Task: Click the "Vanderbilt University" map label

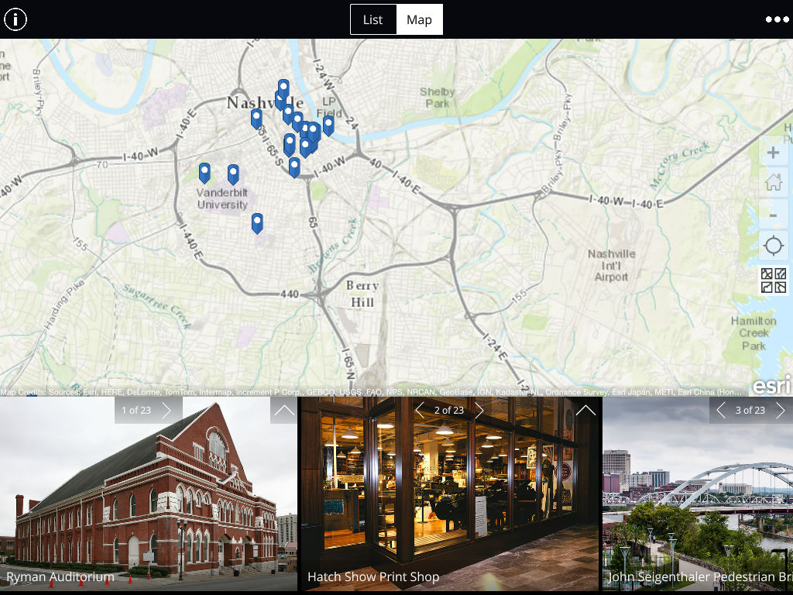Action: (x=222, y=198)
